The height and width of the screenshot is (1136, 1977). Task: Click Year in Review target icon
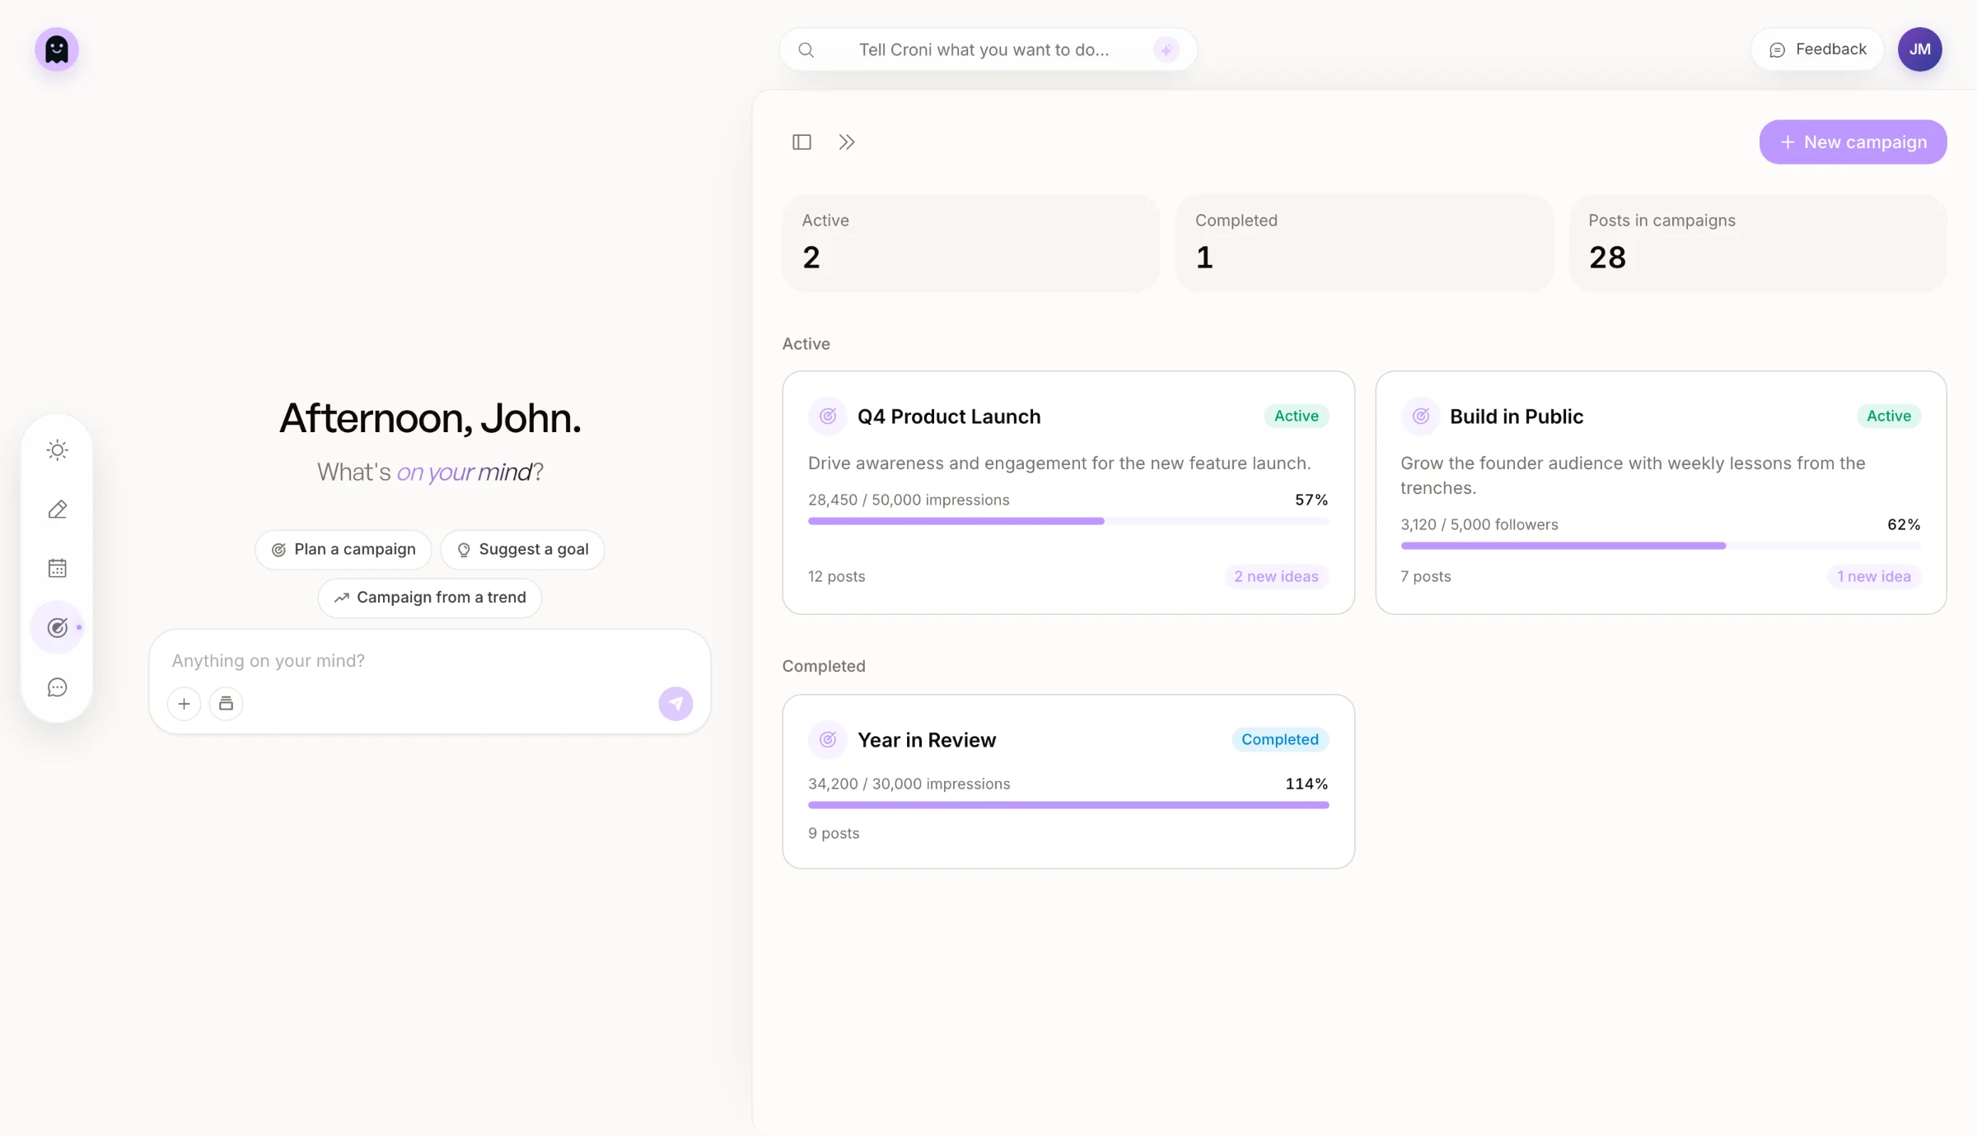pyautogui.click(x=828, y=740)
